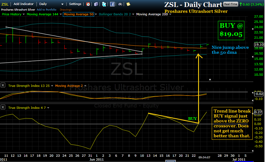Click scale arrow beside the 15.00 price label
Viewport: 265px width, 162px height.
[253, 57]
